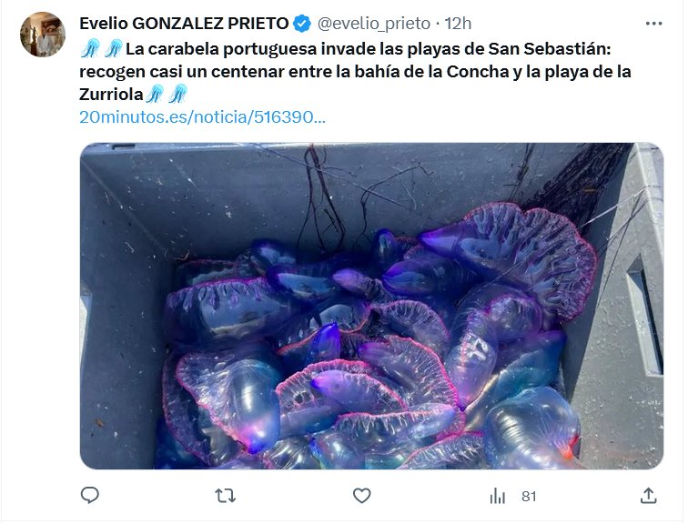Click the crate handle slot in the photo

click(x=644, y=315)
